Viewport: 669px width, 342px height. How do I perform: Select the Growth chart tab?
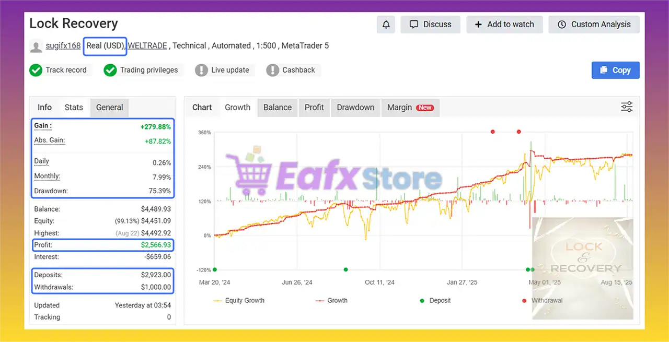pyautogui.click(x=238, y=108)
